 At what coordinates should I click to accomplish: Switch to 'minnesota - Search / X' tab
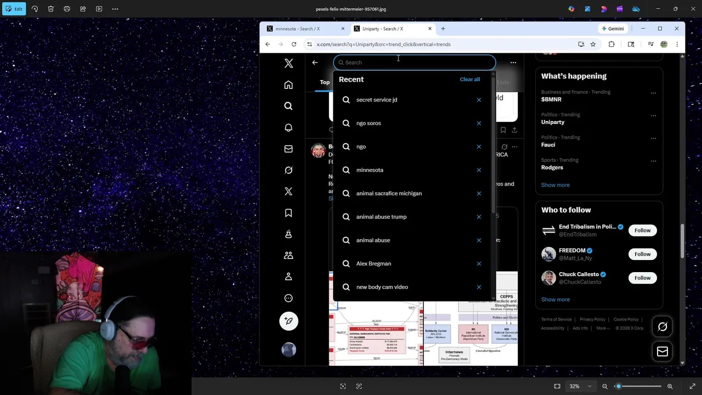(305, 29)
